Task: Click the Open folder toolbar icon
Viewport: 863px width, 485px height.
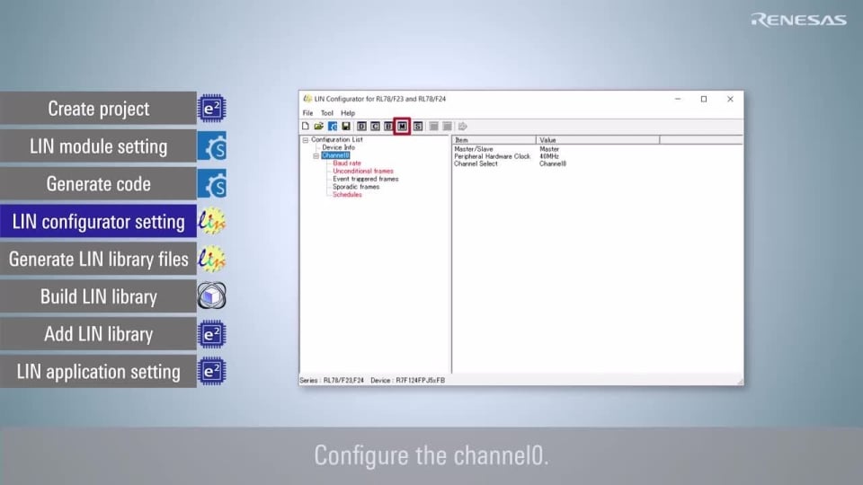Action: click(x=318, y=127)
